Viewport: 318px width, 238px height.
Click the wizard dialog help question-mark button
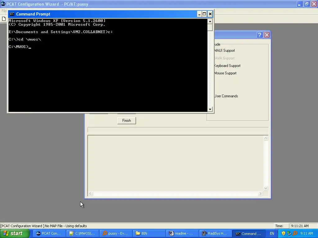[260, 35]
